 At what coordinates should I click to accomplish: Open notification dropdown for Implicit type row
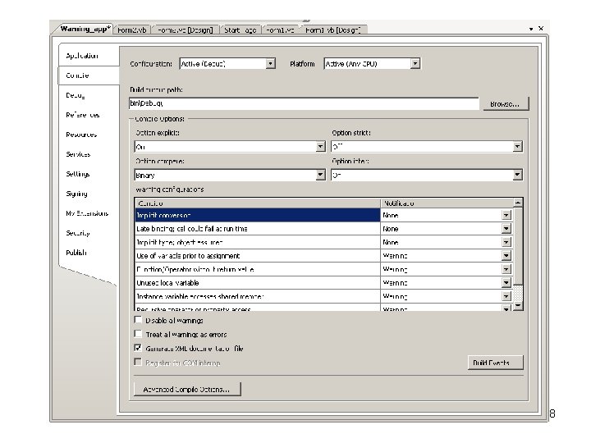point(506,242)
